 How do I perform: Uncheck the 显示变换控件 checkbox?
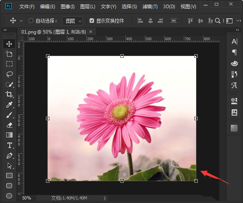click(x=92, y=21)
